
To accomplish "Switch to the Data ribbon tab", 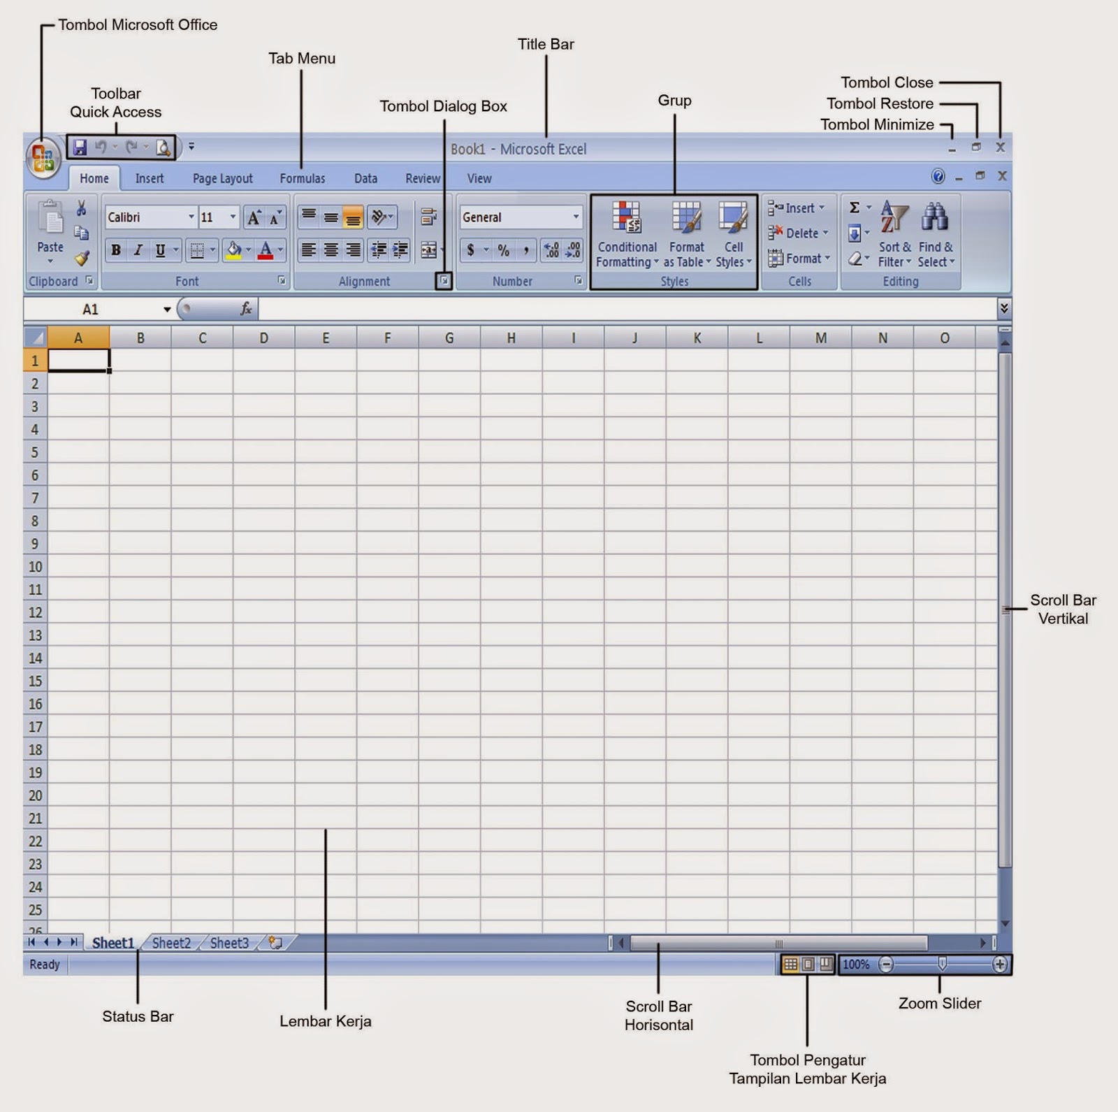I will pyautogui.click(x=365, y=179).
